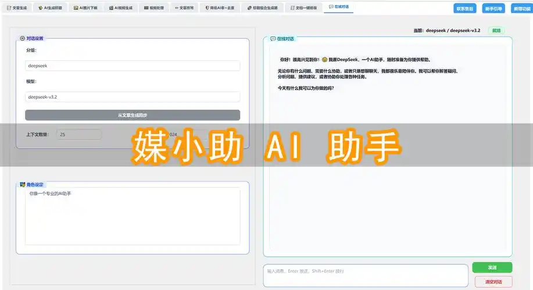Viewport: 533px width, 290px height.
Task: Focus the 角色设定 role text area
Action: click(133, 216)
